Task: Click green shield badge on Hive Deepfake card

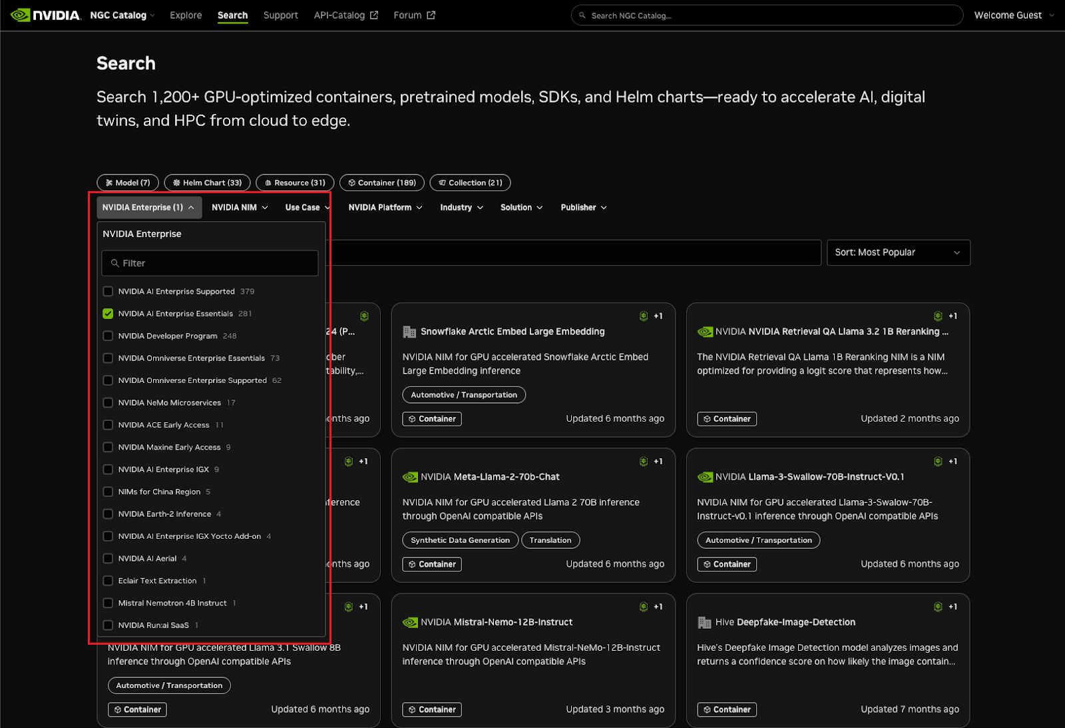Action: [x=938, y=607]
